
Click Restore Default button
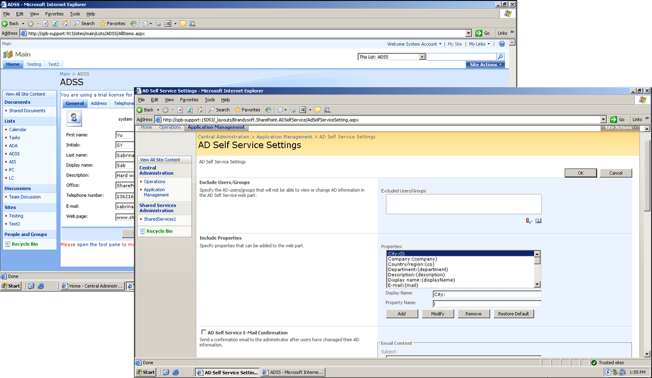pyautogui.click(x=513, y=314)
